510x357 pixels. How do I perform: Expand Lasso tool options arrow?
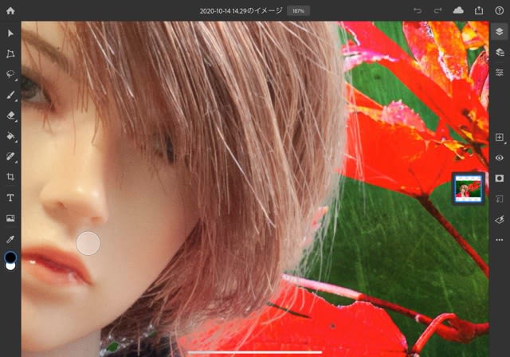(x=16, y=80)
